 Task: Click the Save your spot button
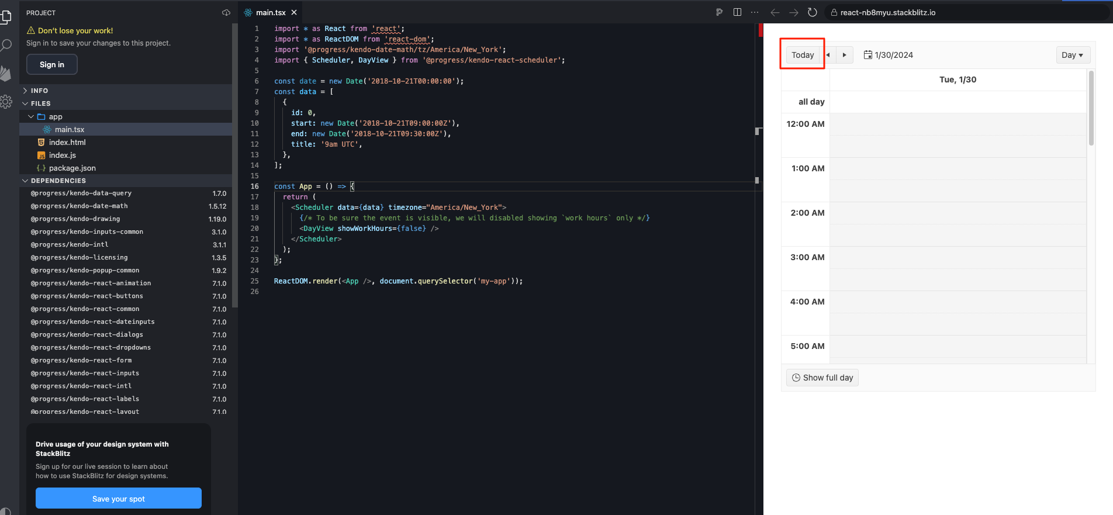(x=119, y=499)
